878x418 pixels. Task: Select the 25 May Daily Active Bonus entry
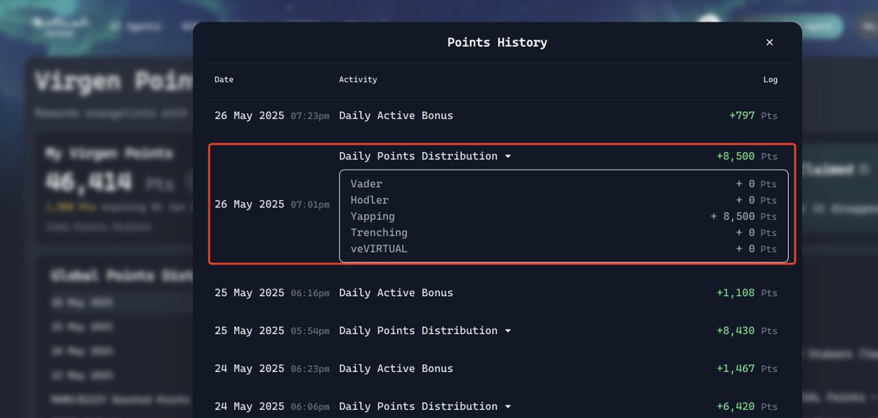(x=498, y=292)
